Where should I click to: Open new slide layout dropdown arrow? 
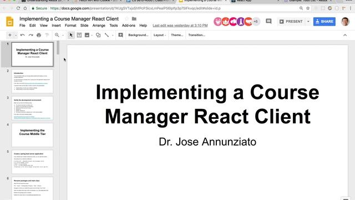click(16, 36)
